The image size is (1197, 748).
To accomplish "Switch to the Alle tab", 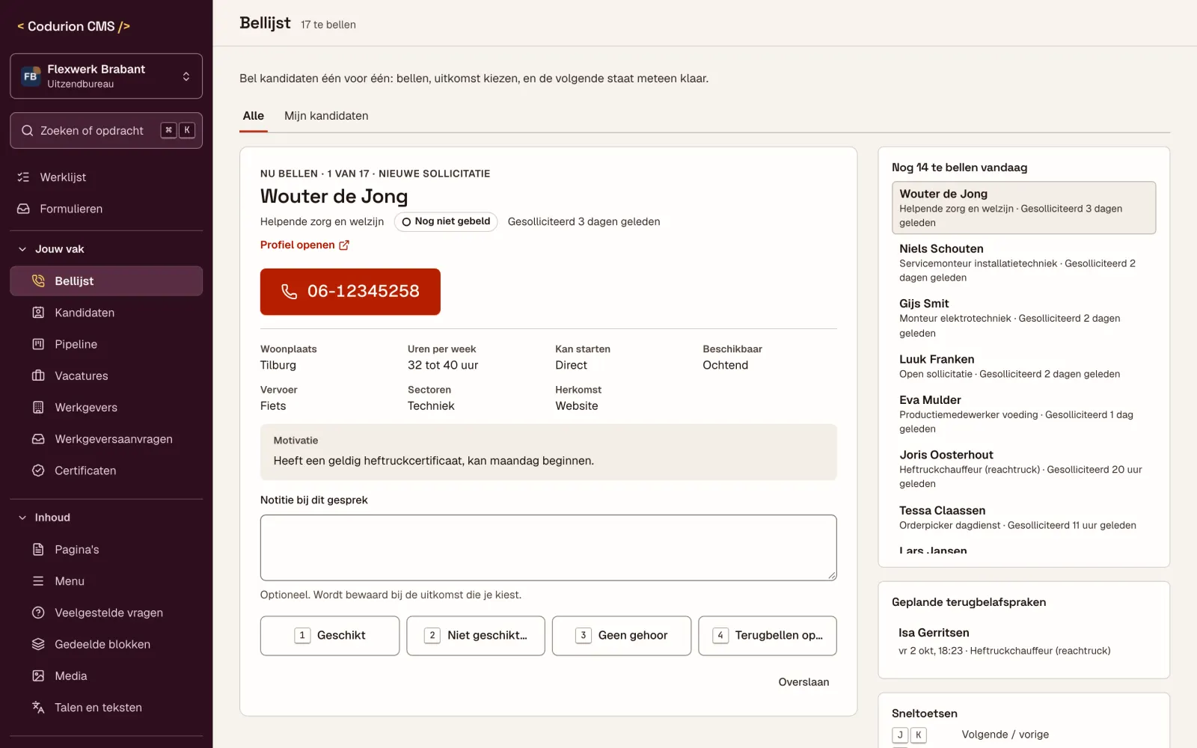I will point(254,116).
